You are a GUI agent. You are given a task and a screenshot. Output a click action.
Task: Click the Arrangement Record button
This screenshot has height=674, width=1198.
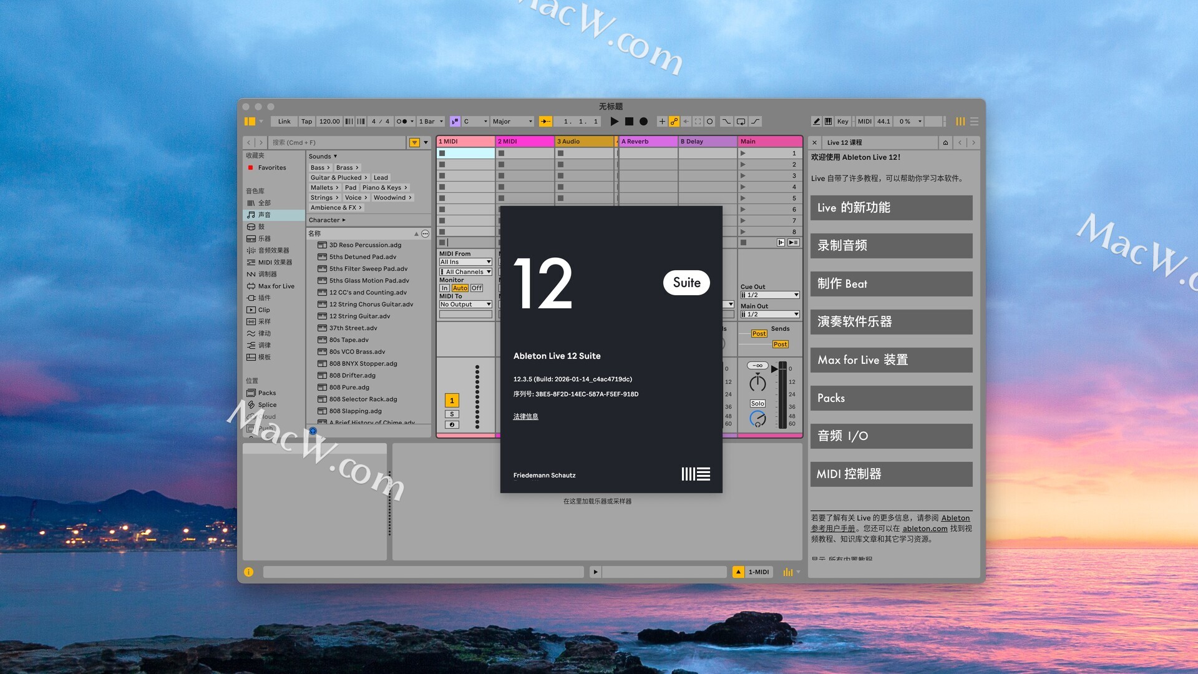coord(643,122)
